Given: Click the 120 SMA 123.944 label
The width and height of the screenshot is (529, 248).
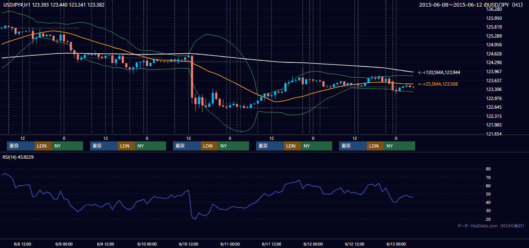Looking at the screenshot, I should click(x=439, y=72).
